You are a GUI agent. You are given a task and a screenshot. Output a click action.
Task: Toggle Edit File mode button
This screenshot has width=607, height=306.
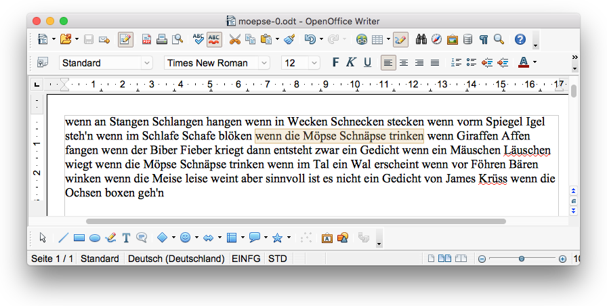click(x=125, y=39)
